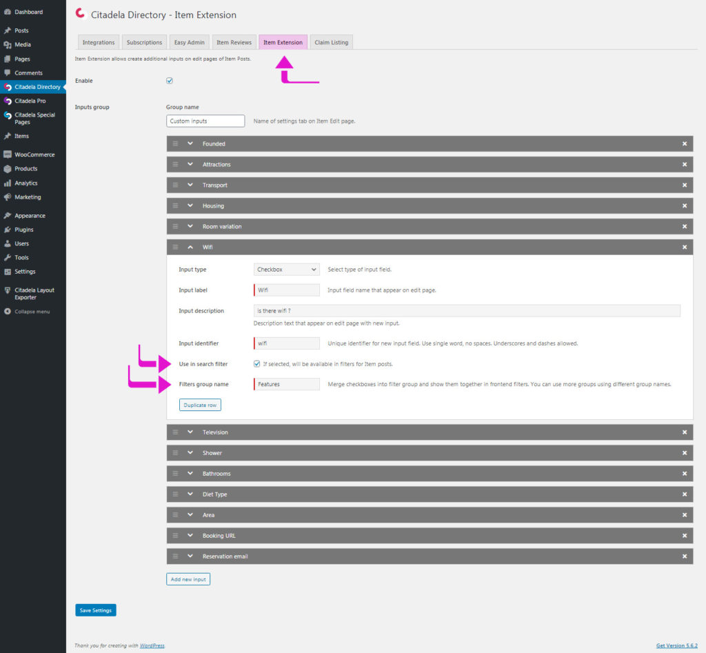Open Dashboard from the sidebar icon
Image resolution: width=706 pixels, height=653 pixels.
coord(7,12)
